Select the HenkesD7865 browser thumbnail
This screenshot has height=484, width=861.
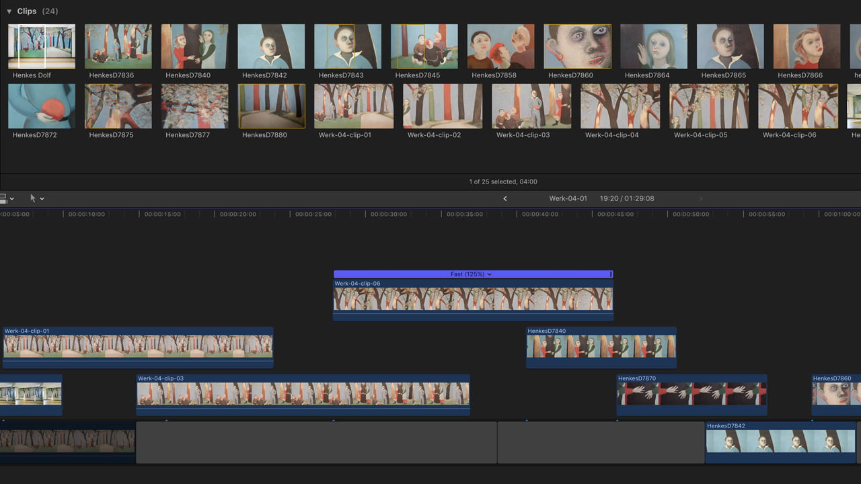(731, 46)
